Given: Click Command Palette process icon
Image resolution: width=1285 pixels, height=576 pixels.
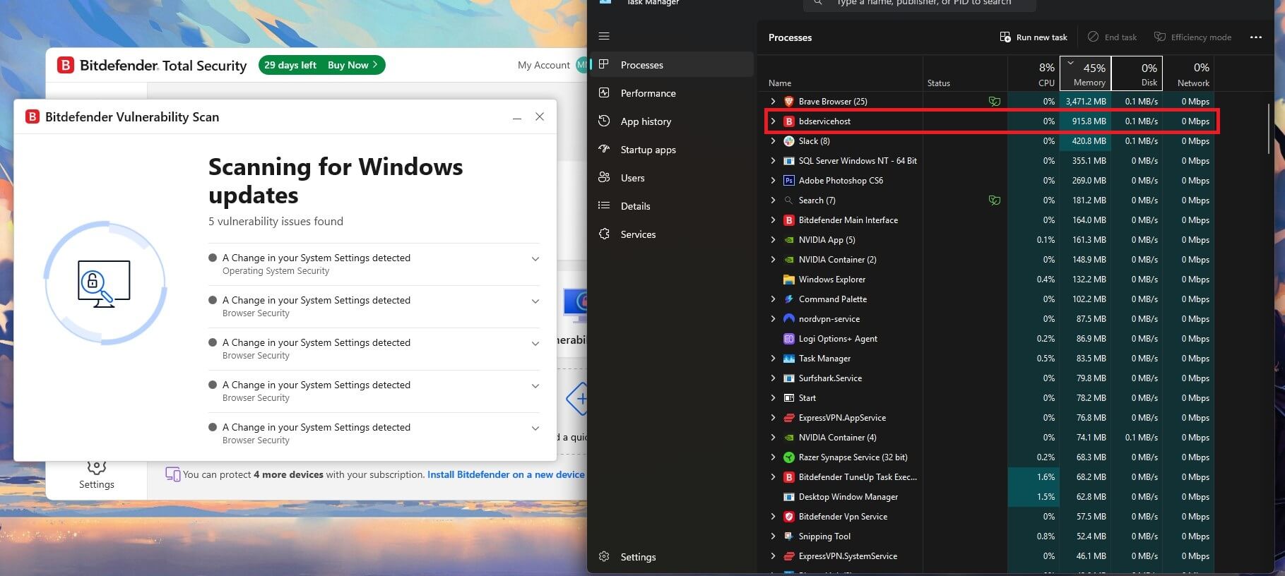Looking at the screenshot, I should coord(789,299).
